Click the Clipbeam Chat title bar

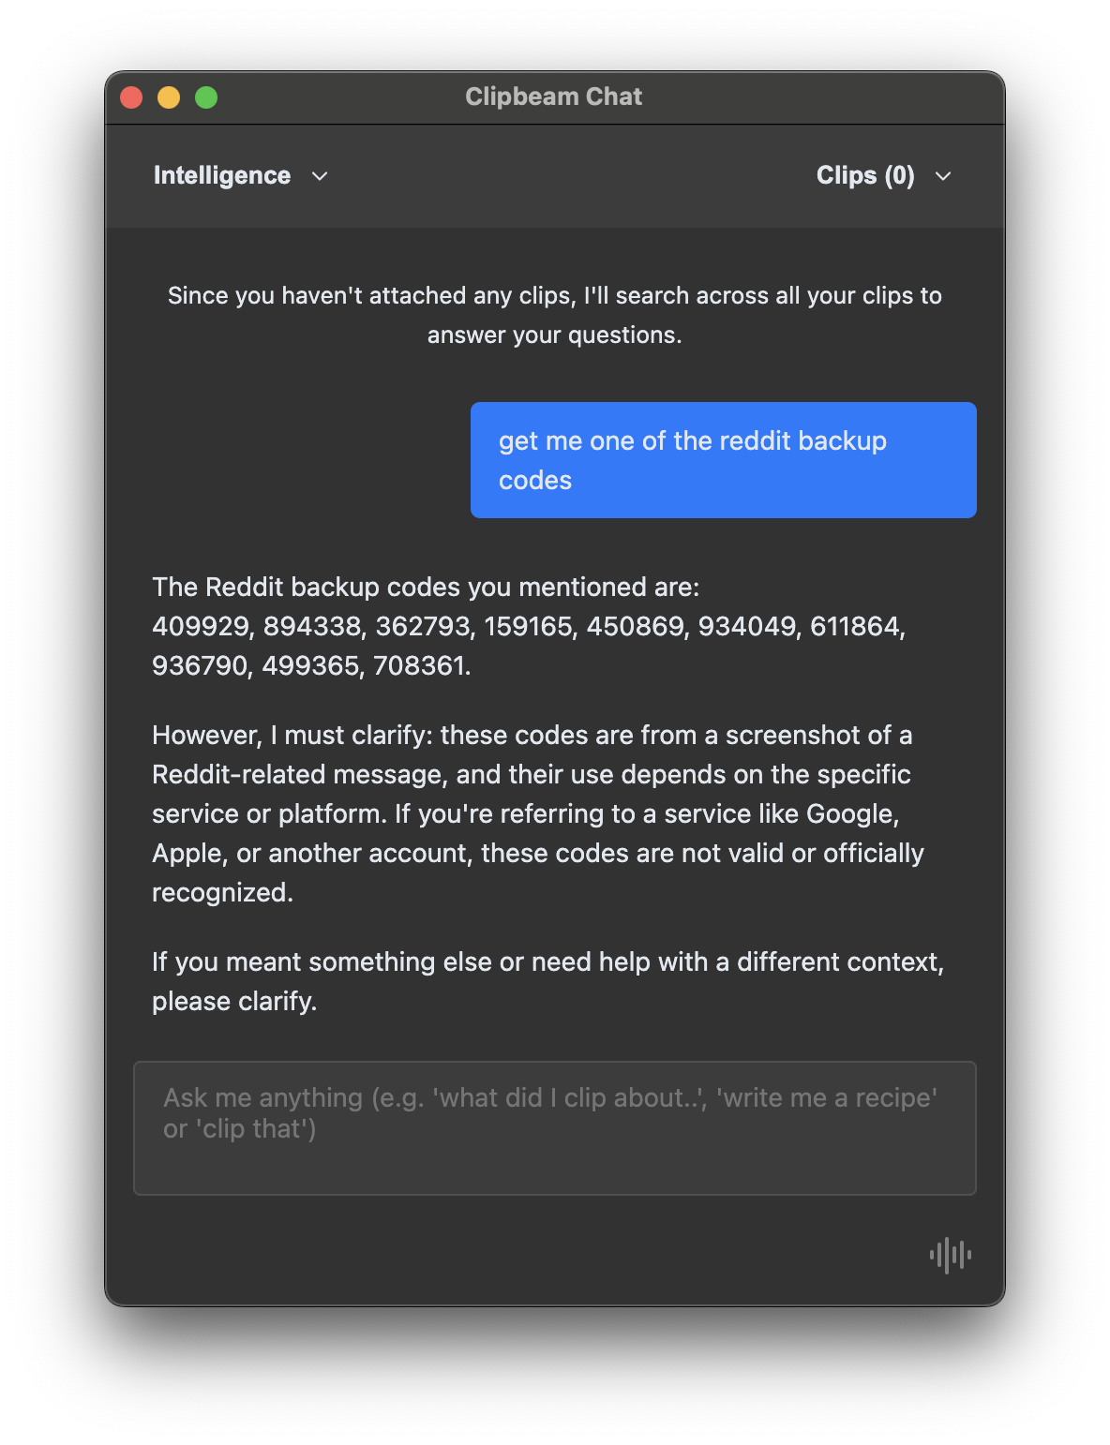point(553,96)
